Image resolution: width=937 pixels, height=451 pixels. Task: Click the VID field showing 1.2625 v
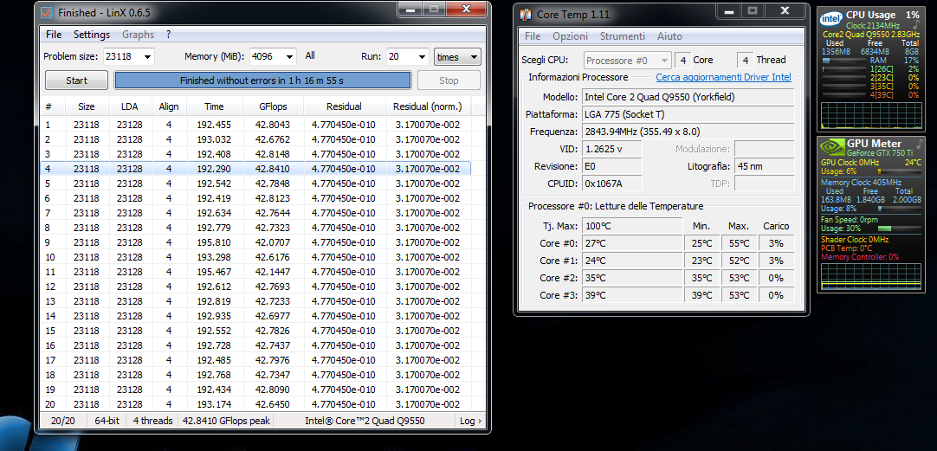click(x=611, y=149)
